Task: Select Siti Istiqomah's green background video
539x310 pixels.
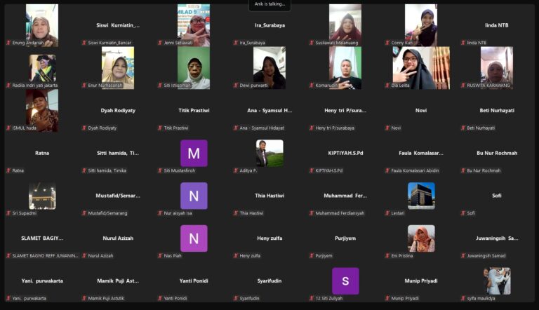Action: pyautogui.click(x=194, y=68)
